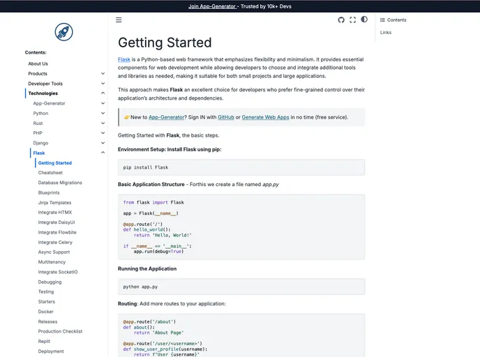This screenshot has height=357, width=480.
Task: Open Integrate Celery page
Action: click(55, 242)
